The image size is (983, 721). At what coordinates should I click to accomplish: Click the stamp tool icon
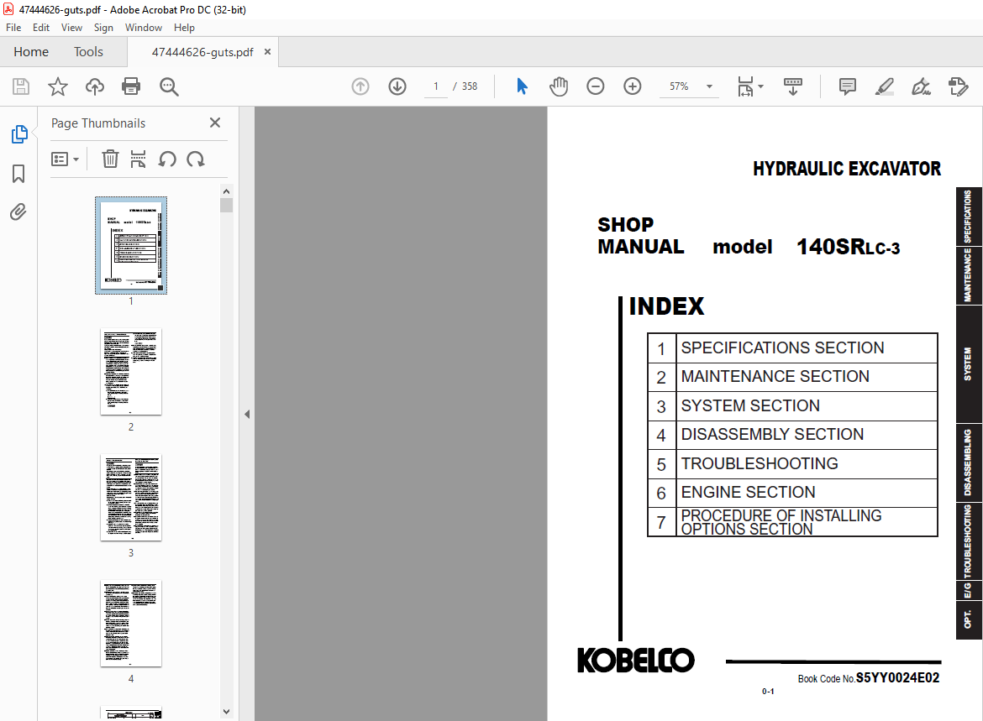click(x=959, y=86)
